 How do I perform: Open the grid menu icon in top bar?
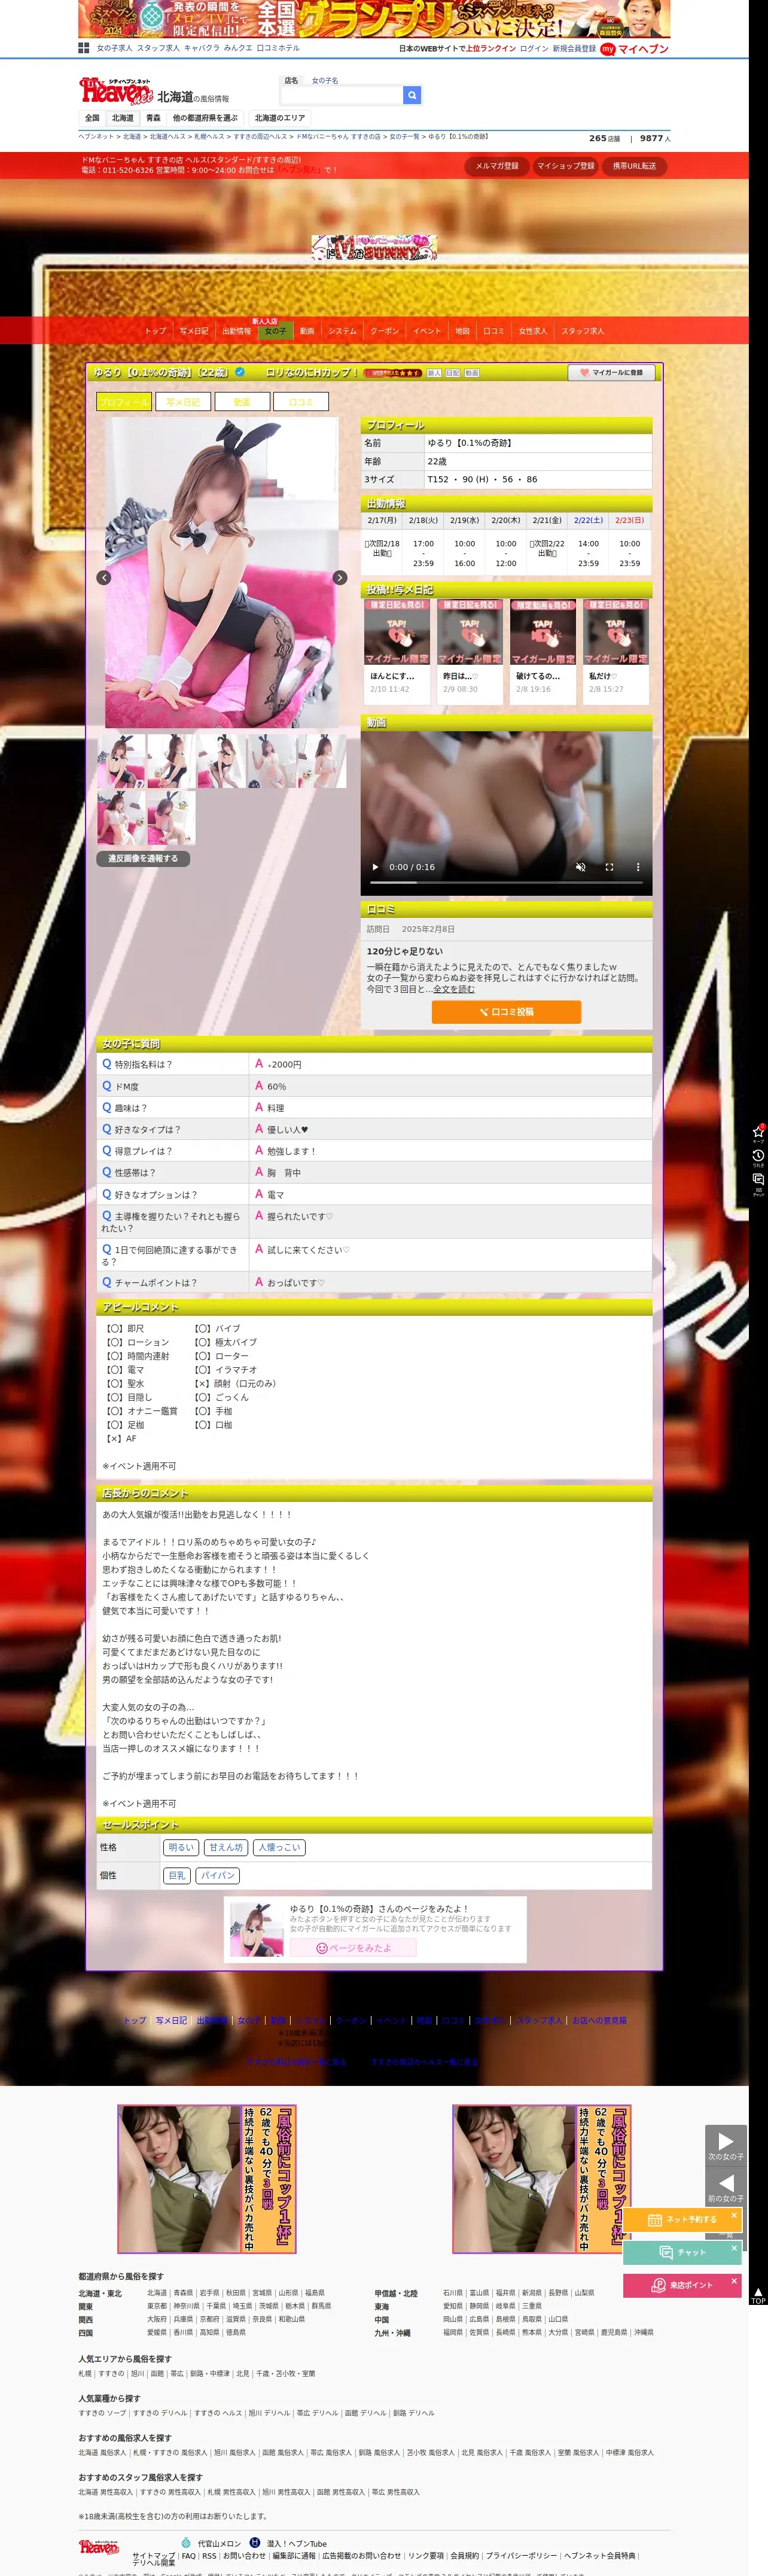[x=84, y=48]
